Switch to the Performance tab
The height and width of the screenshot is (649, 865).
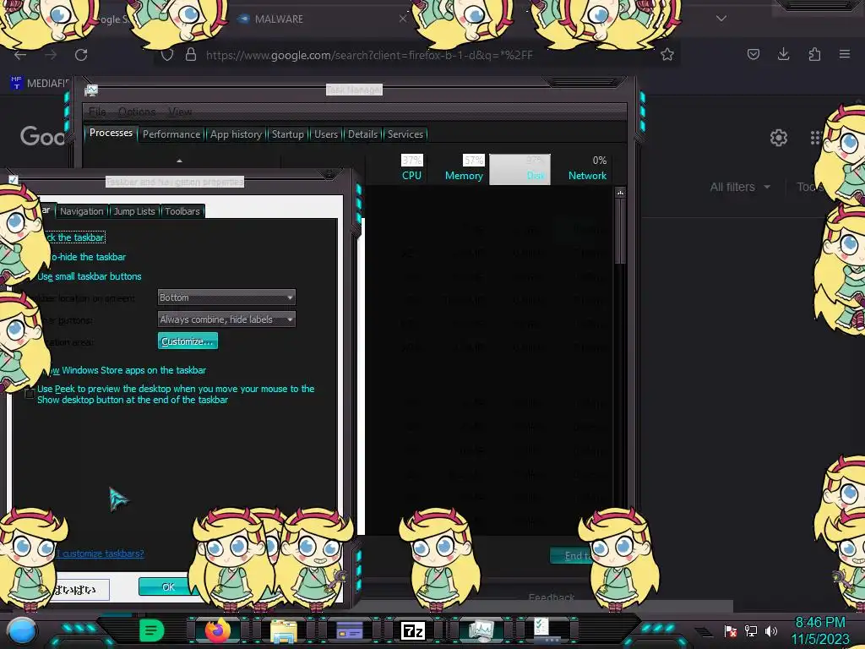(x=171, y=134)
